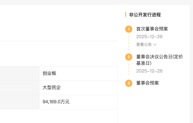Click the date under 董事会决议公告日 step
The width and height of the screenshot is (193, 123).
coord(149,71)
